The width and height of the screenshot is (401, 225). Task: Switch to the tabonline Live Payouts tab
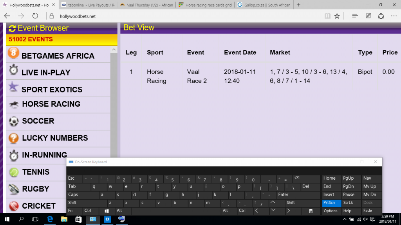(x=88, y=5)
